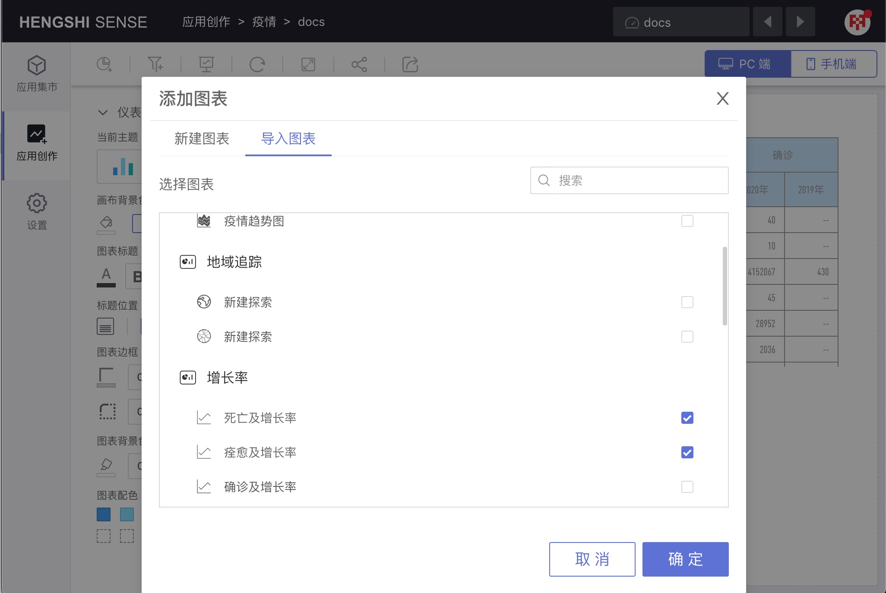The height and width of the screenshot is (593, 886).
Task: Click the presentation mode toolbar icon
Action: click(206, 64)
